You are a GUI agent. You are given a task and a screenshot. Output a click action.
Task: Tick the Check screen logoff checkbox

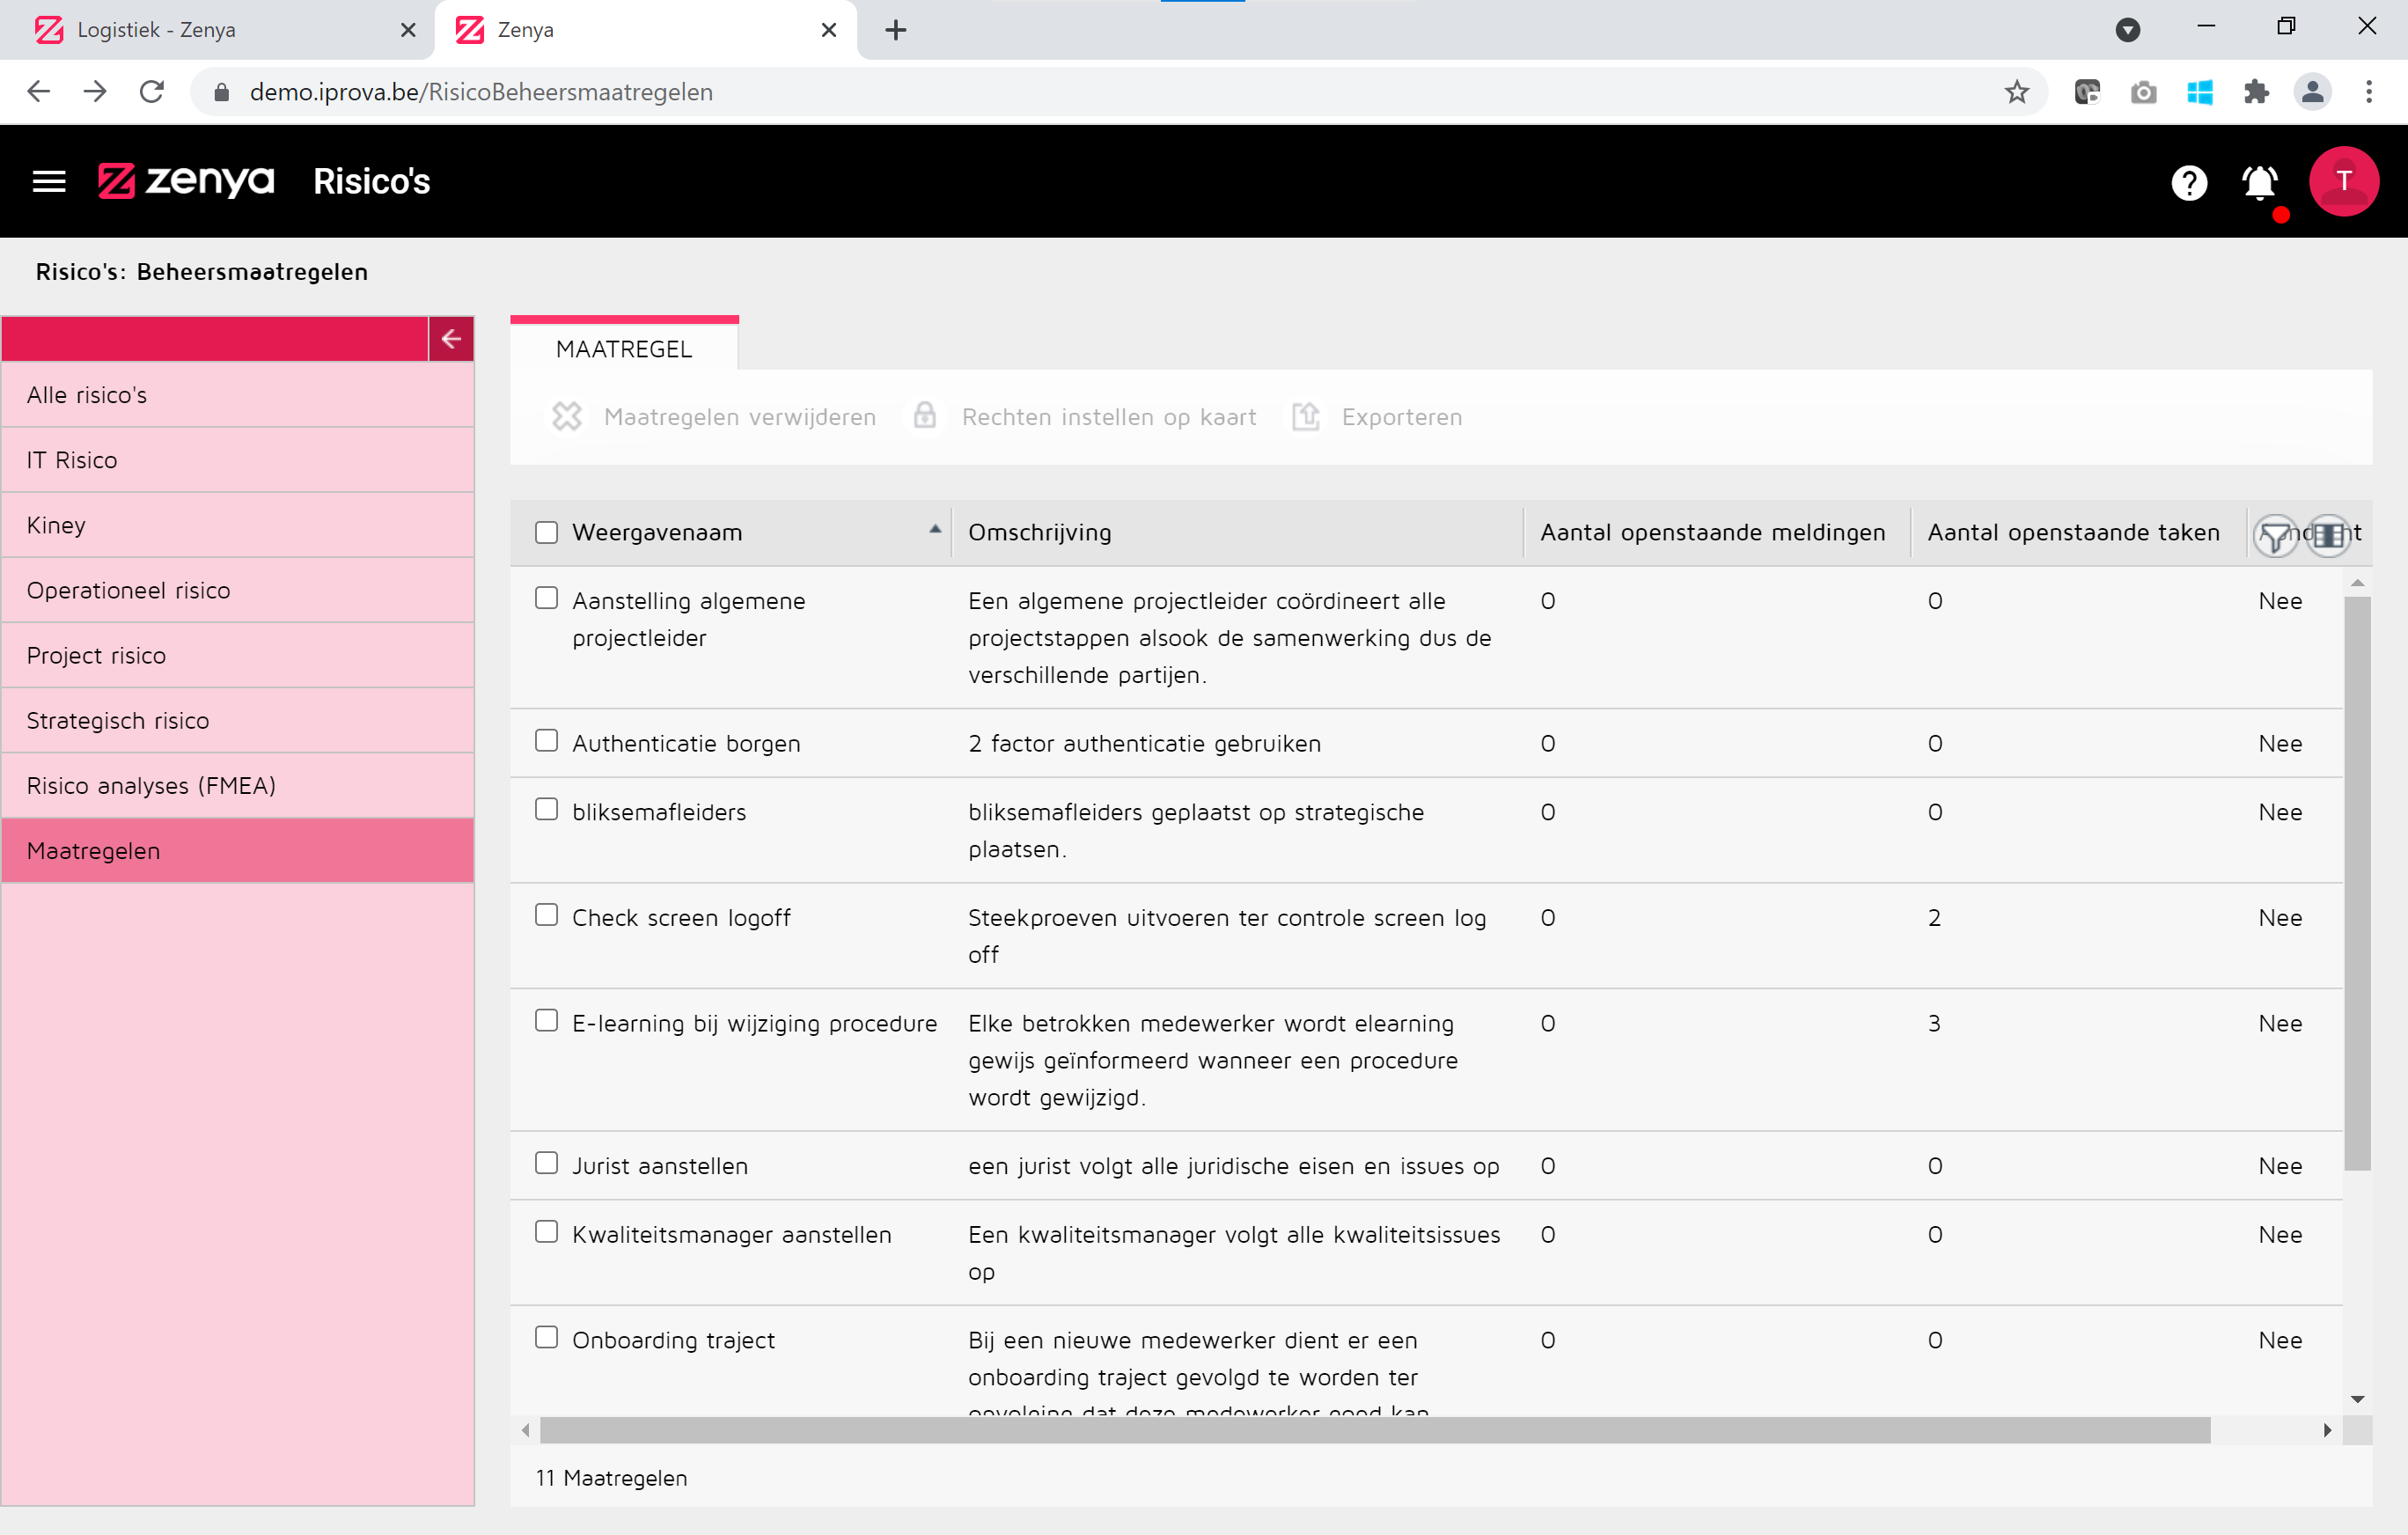[x=546, y=915]
